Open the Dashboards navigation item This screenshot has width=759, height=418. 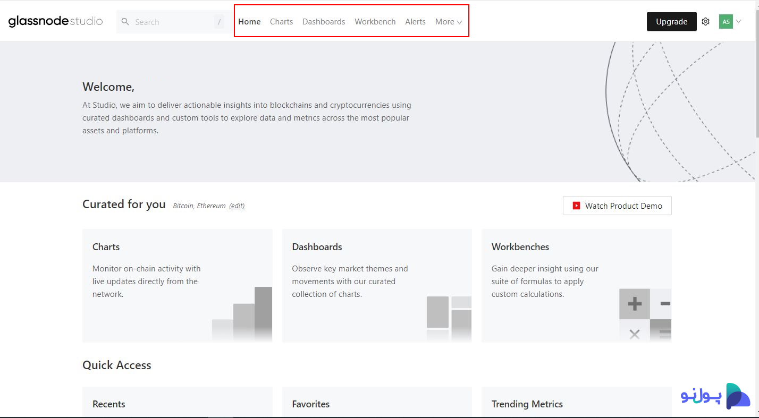coord(324,22)
